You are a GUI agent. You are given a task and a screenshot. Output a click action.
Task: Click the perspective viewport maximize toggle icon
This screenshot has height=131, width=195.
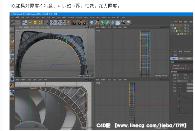click(93, 27)
